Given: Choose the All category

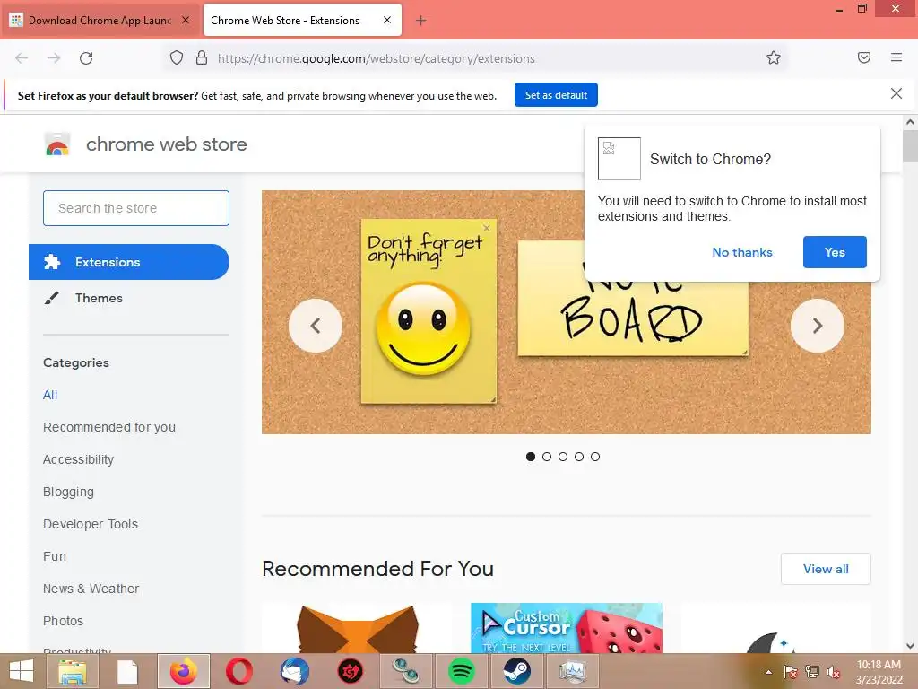Looking at the screenshot, I should coord(50,395).
